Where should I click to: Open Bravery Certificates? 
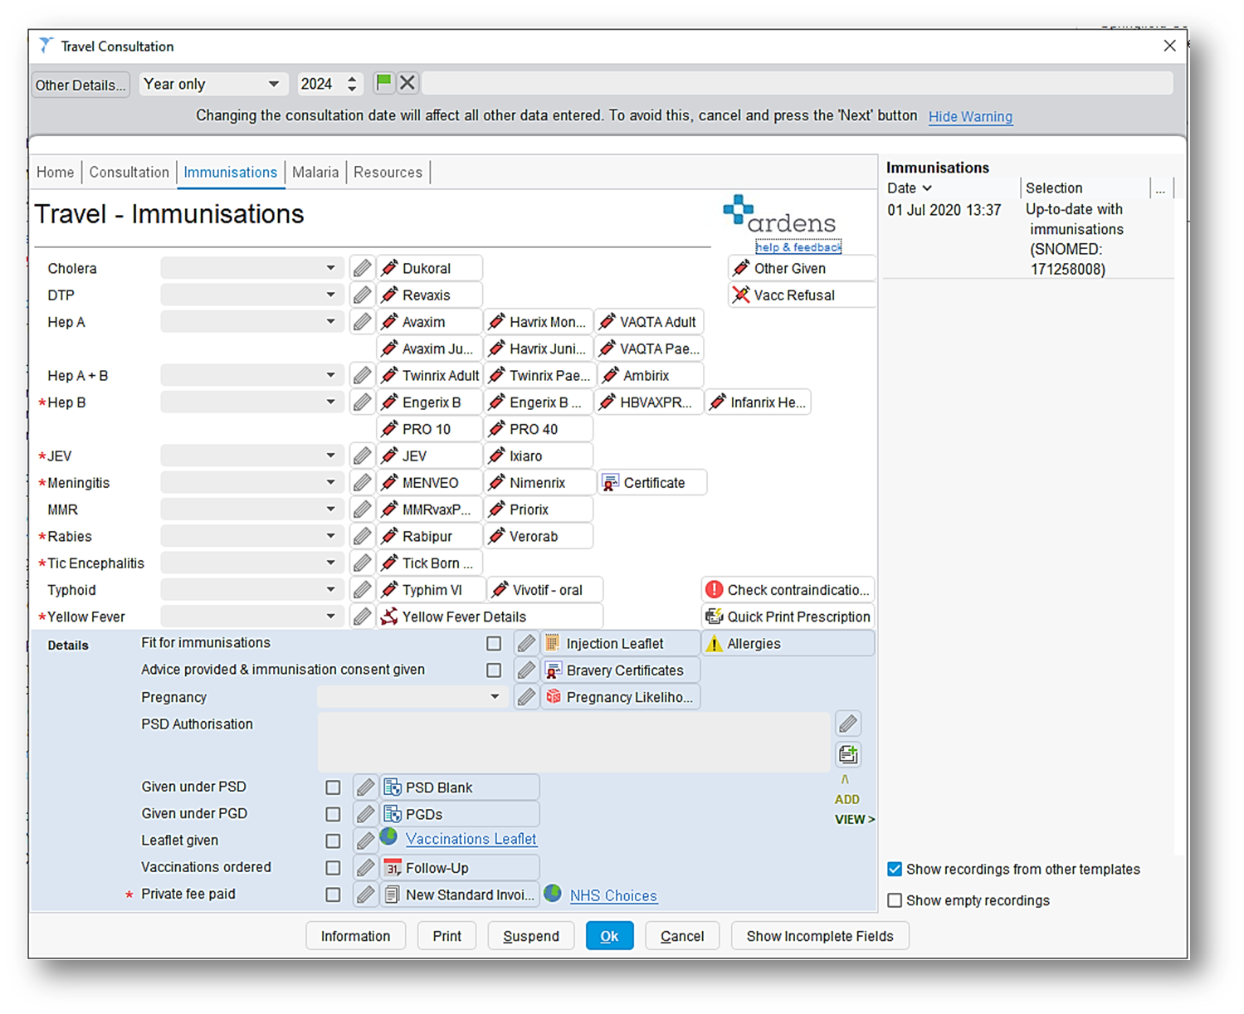620,670
